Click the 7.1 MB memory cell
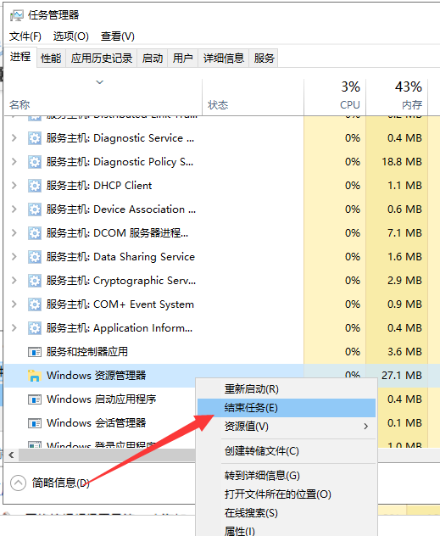440x536 pixels. (397, 233)
